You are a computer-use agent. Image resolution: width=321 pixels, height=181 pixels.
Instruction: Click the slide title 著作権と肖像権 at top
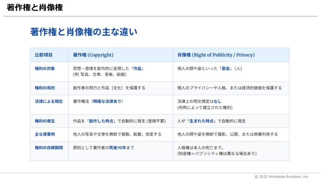(x=34, y=8)
